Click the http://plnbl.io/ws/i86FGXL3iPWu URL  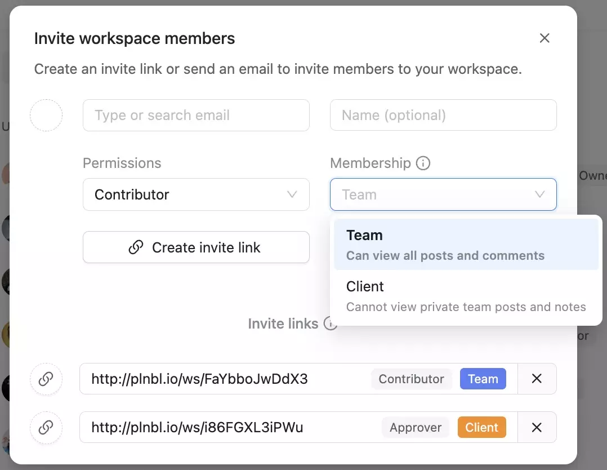(197, 427)
